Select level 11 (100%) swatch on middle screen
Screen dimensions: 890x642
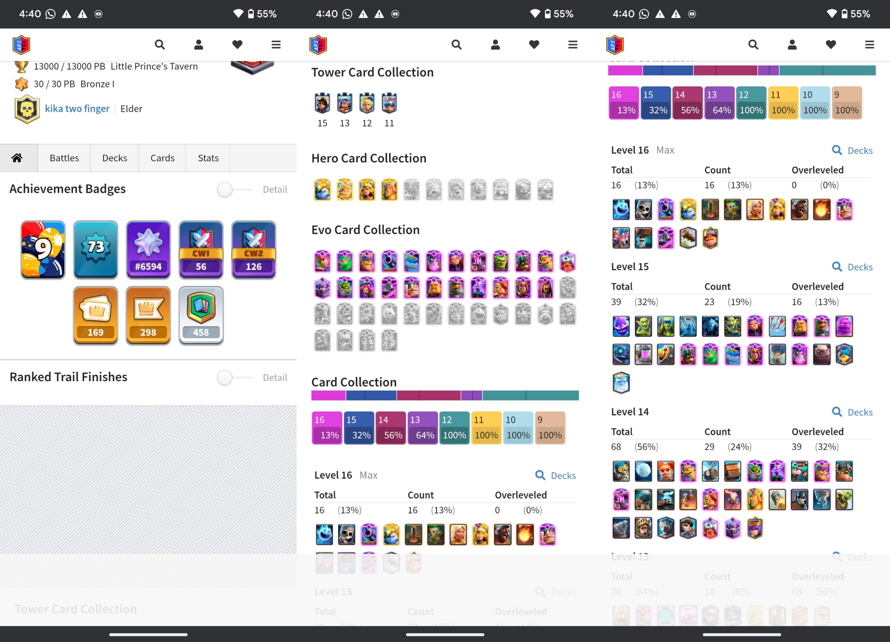(486, 428)
